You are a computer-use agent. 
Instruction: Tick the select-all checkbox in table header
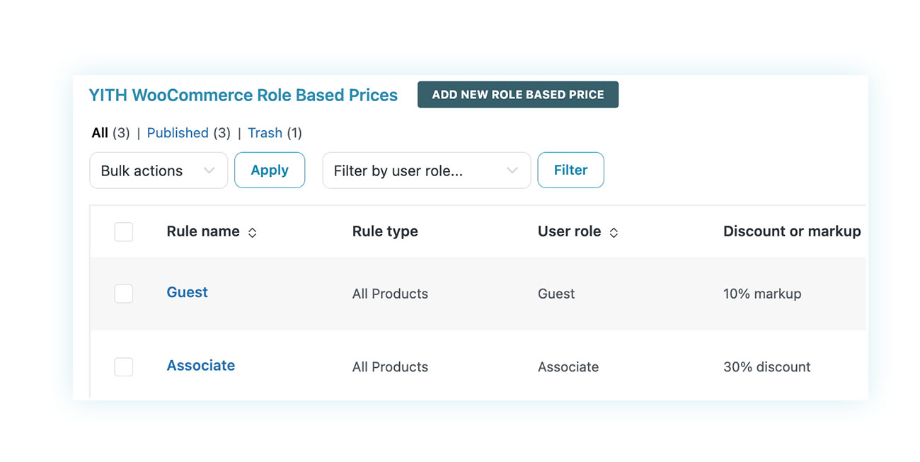click(x=124, y=232)
